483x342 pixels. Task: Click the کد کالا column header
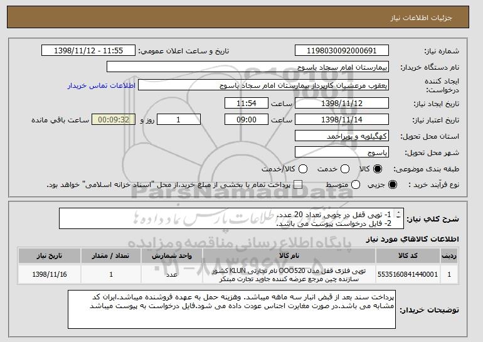(408, 256)
